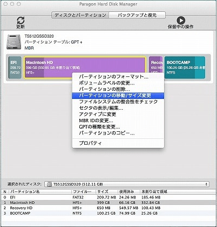Choose パーティションのコピー... menu item
The height and width of the screenshot is (227, 217).
(x=118, y=133)
